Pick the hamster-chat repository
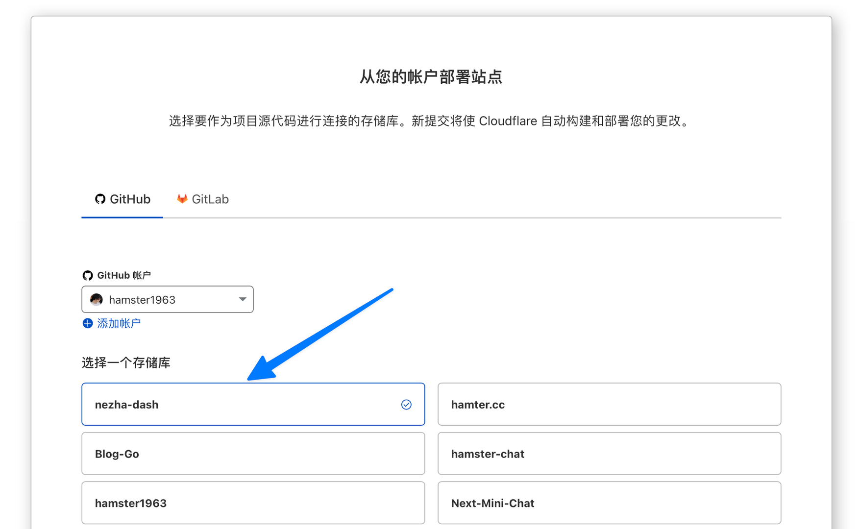The image size is (859, 529). (609, 454)
